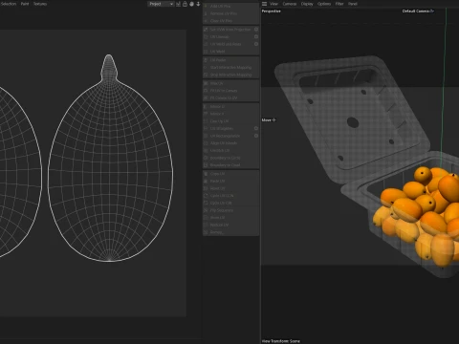Open Default Camera selector in viewport
Viewport: 459px width, 344px height.
tap(418, 11)
